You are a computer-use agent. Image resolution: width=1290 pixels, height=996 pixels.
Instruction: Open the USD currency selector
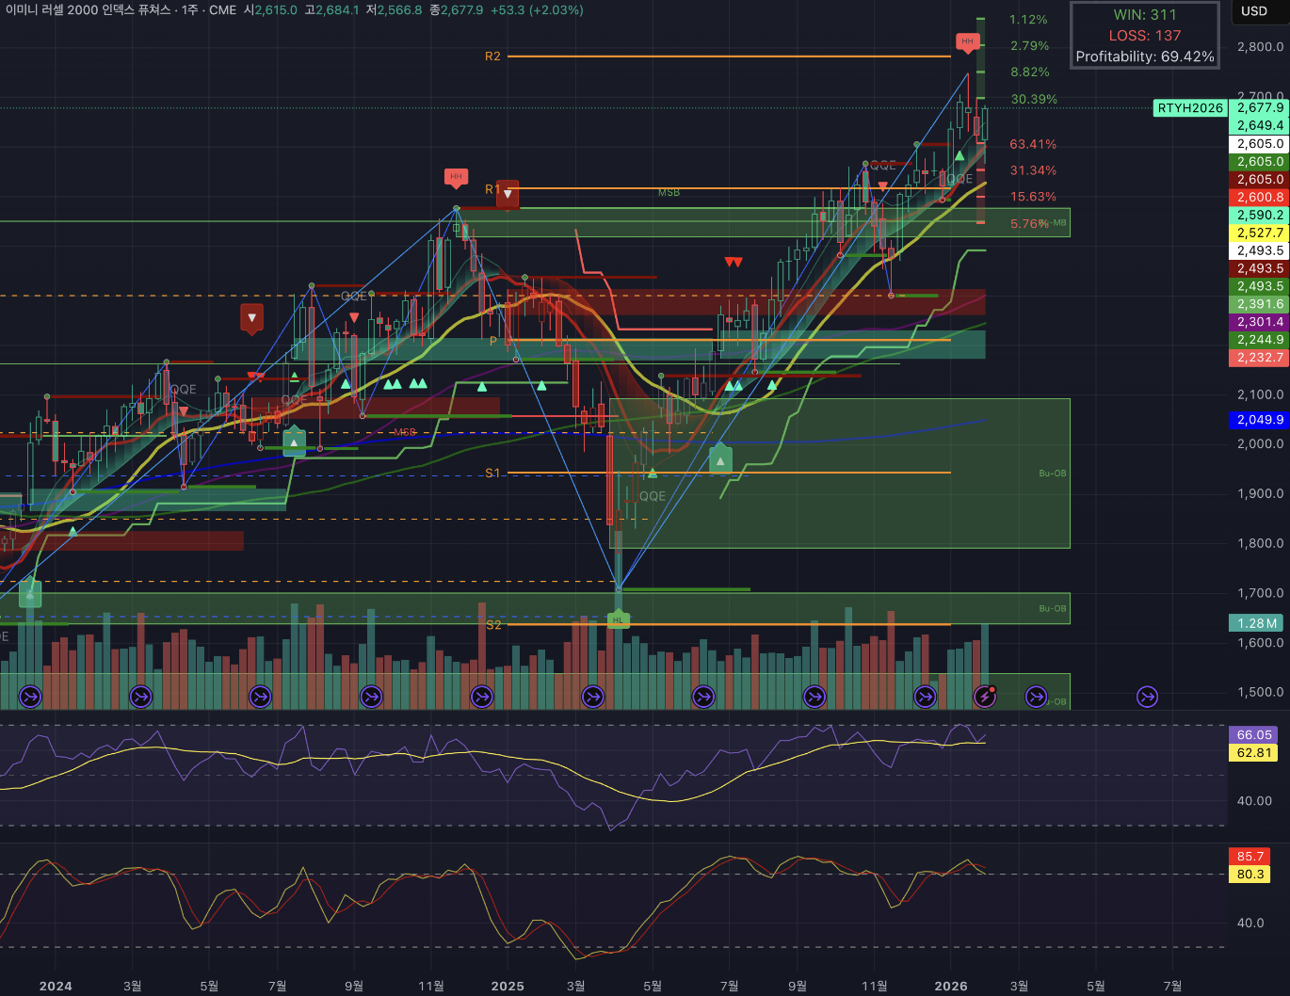pos(1254,11)
